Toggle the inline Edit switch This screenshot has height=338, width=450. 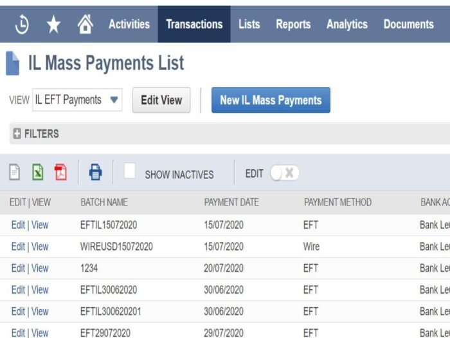click(284, 173)
